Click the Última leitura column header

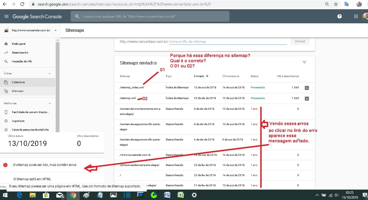click(x=231, y=76)
